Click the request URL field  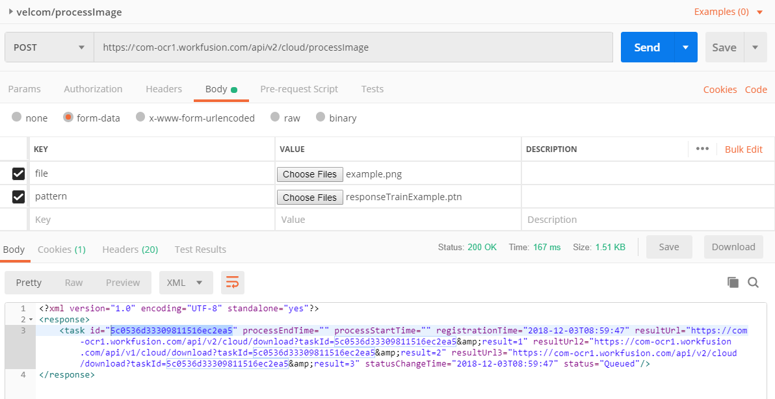tap(353, 47)
